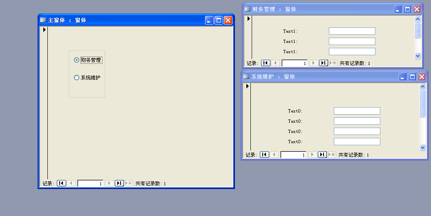Click record selector arrow in 系统维护 window
431x216 pixels.
tap(248, 86)
